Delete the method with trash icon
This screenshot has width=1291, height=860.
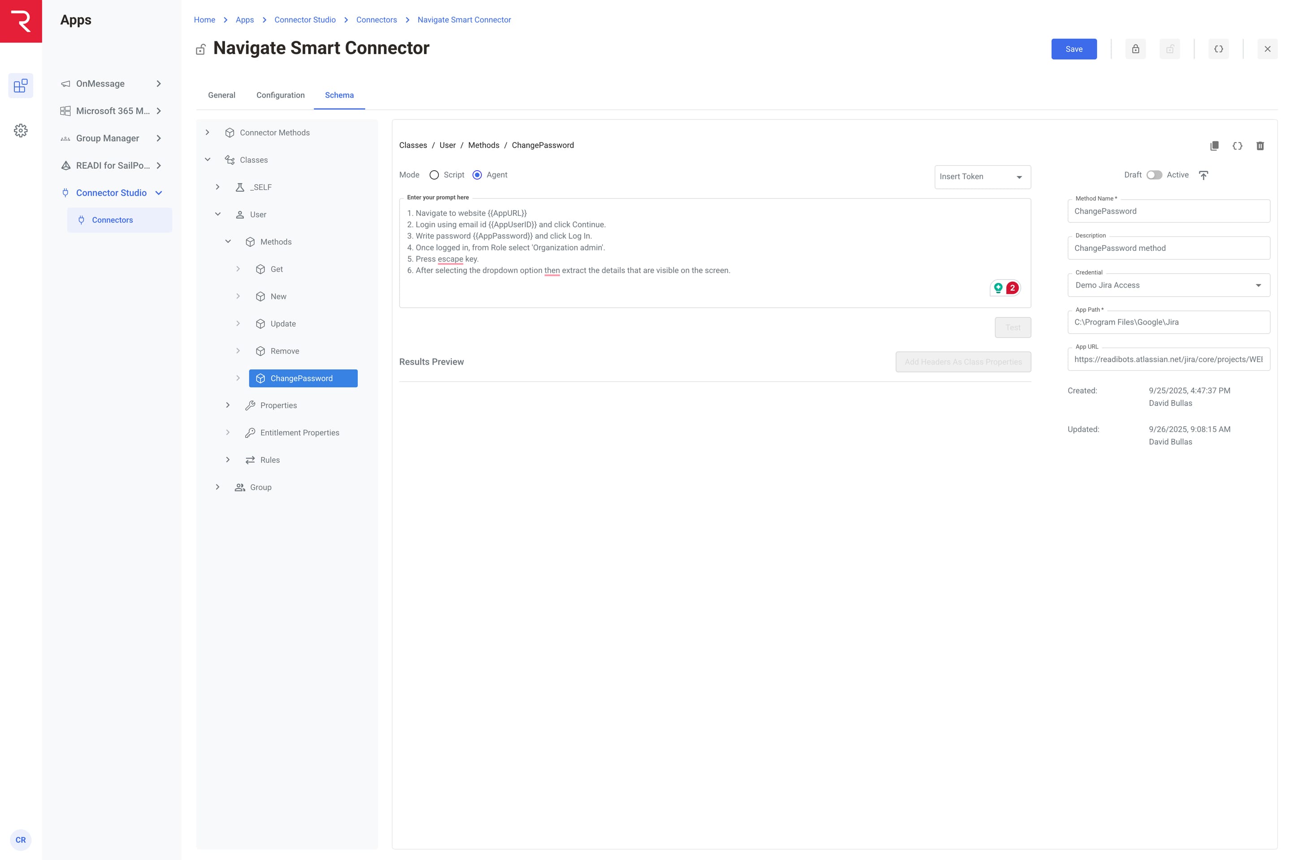(1260, 145)
